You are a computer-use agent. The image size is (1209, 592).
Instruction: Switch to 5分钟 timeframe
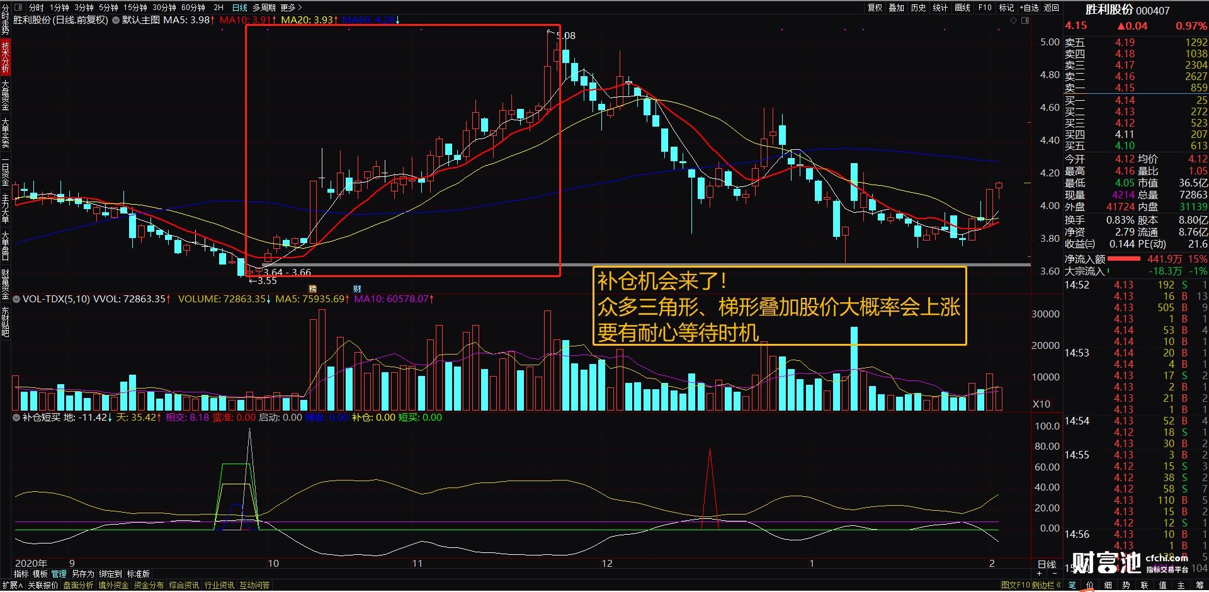pyautogui.click(x=108, y=8)
